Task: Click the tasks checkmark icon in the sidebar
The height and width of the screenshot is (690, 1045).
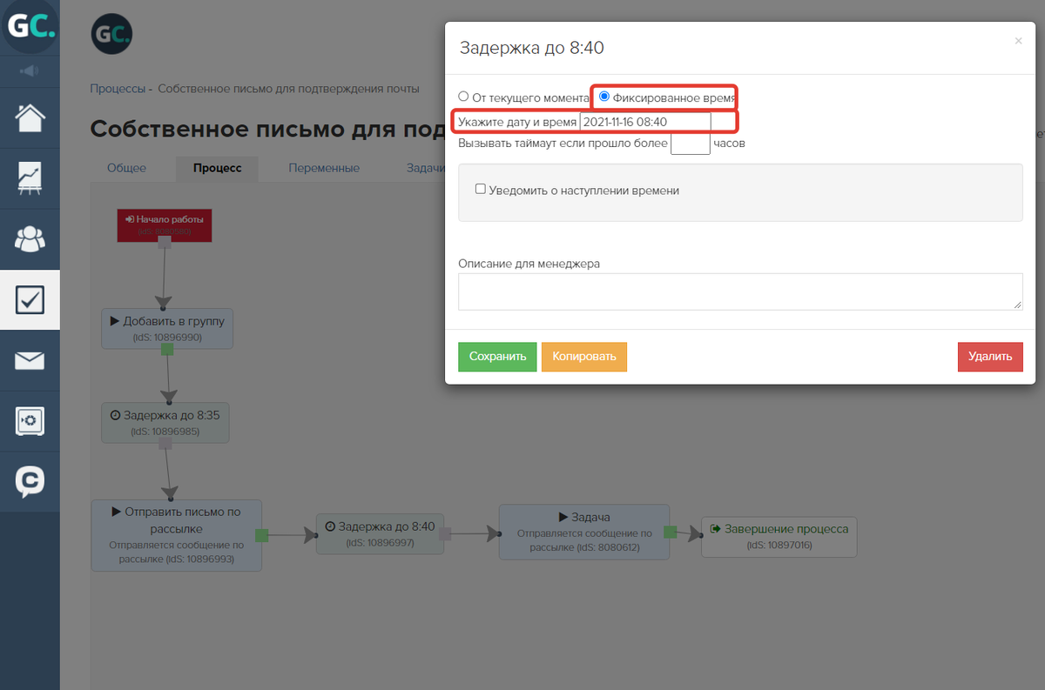Action: tap(30, 299)
